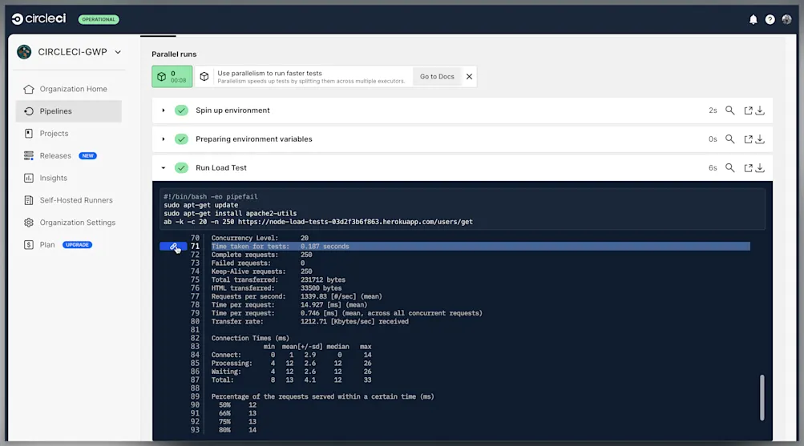Open the user avatar menu
The image size is (804, 446).
(x=786, y=19)
